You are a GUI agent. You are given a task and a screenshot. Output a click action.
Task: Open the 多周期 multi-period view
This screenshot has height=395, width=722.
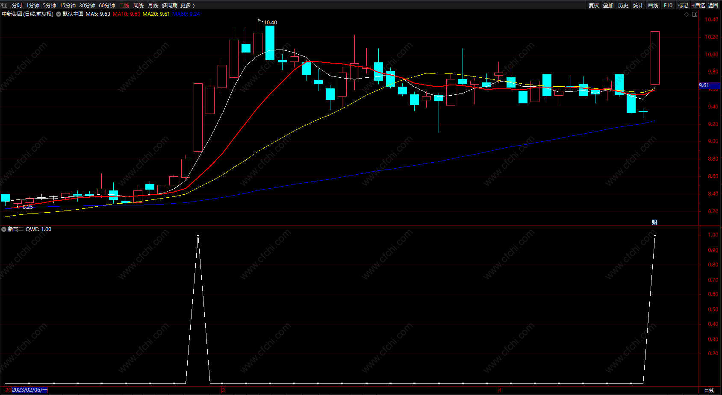tap(170, 6)
